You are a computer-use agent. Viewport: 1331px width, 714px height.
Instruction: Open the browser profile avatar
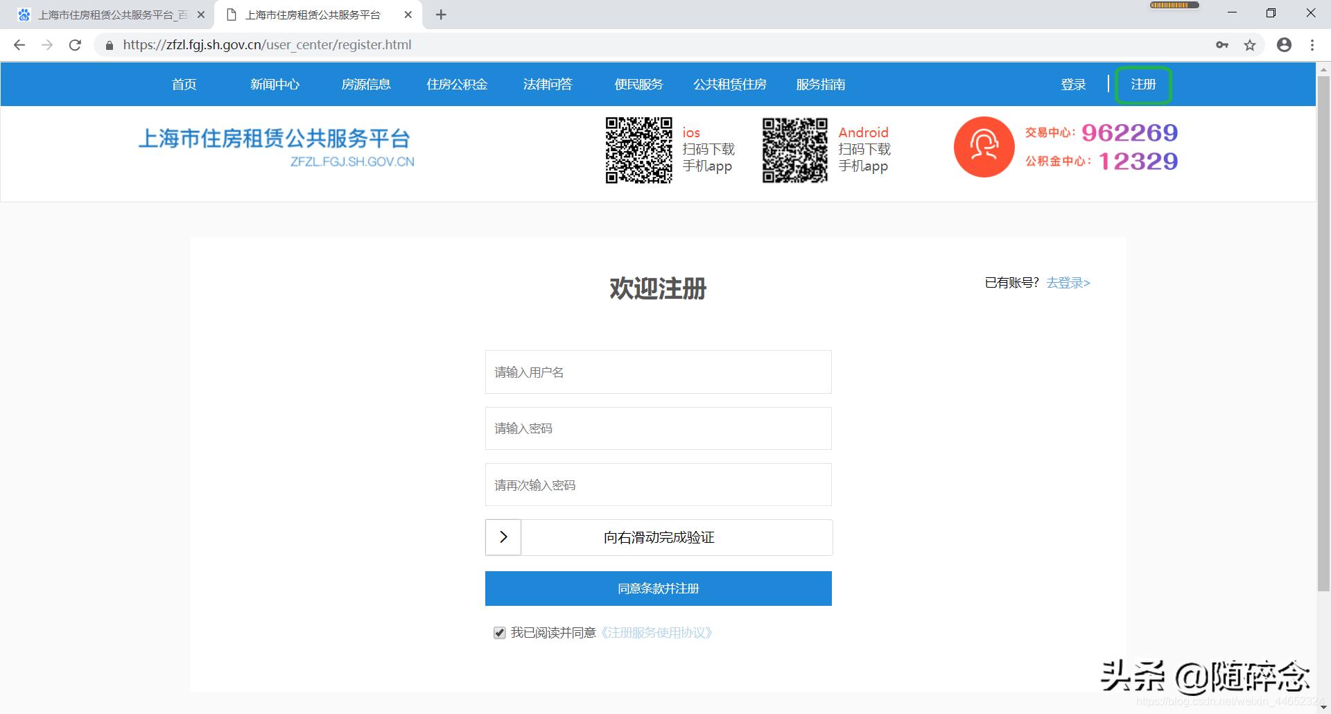click(x=1284, y=44)
